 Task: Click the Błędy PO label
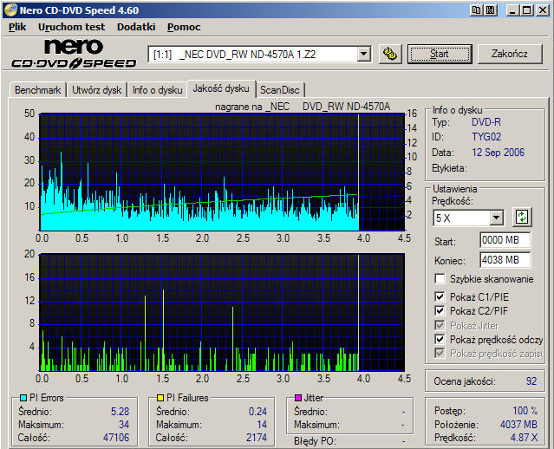pyautogui.click(x=316, y=441)
